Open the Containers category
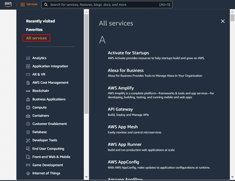Viewport: 235px width, 181px height. [41, 116]
